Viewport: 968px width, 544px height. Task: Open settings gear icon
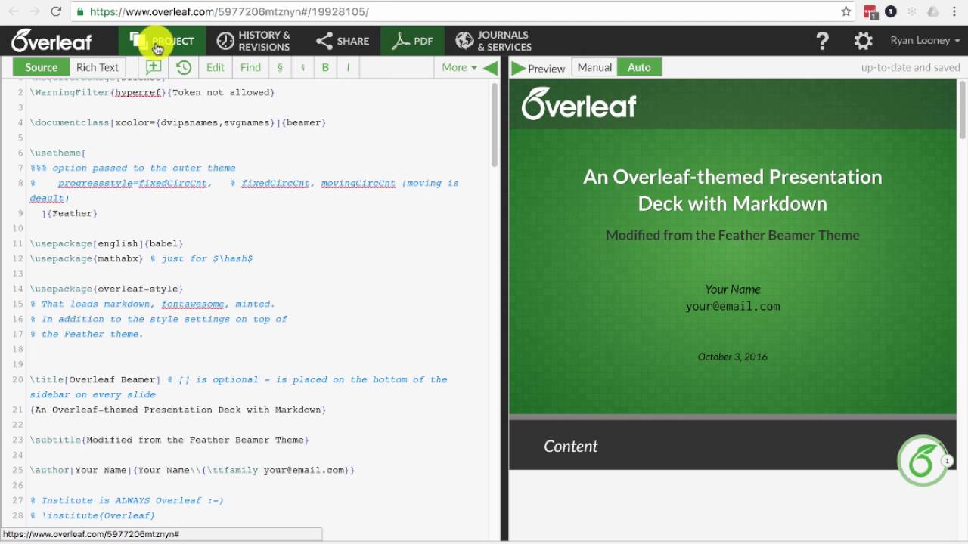[863, 41]
